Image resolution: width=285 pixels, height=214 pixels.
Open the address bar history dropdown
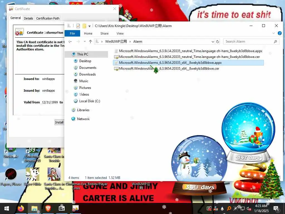click(x=213, y=42)
